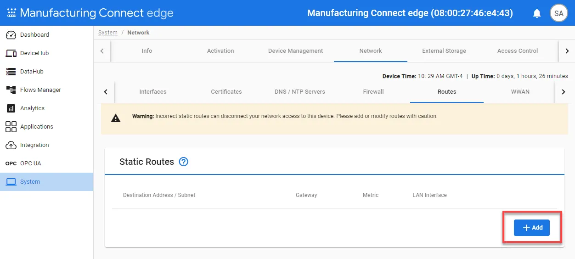Open Analytics section
Image resolution: width=575 pixels, height=259 pixels.
click(46, 108)
